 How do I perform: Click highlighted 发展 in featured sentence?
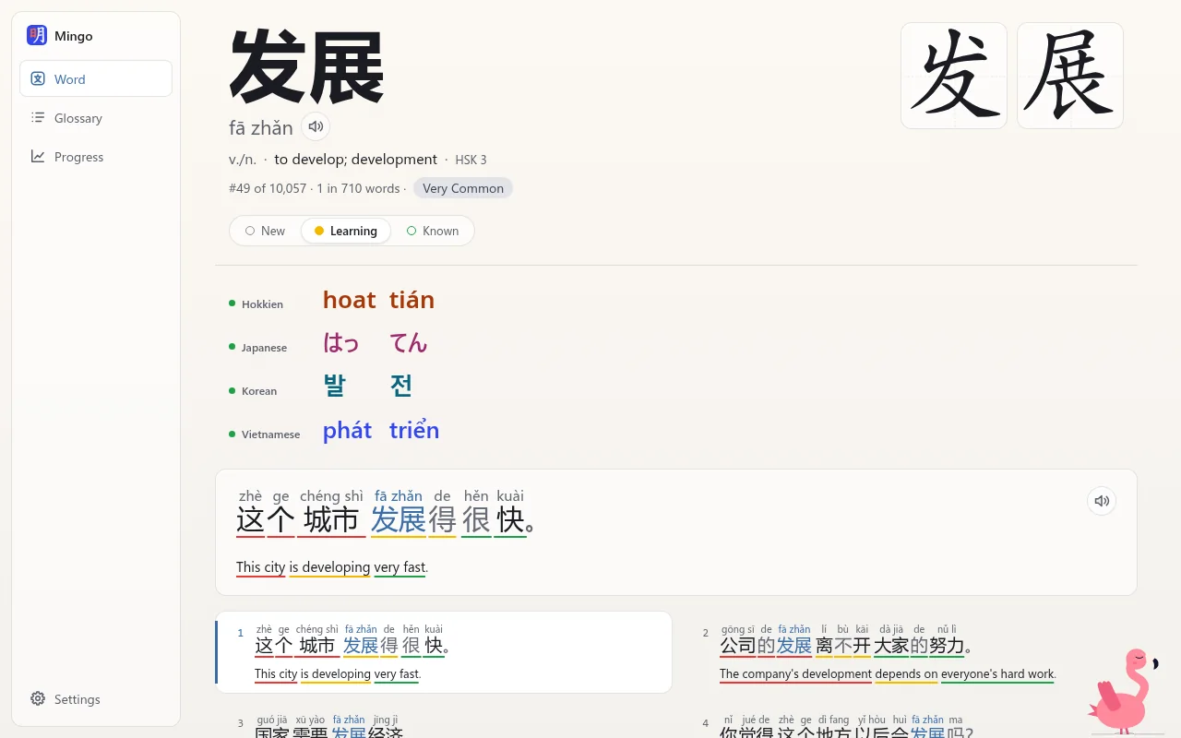(398, 520)
